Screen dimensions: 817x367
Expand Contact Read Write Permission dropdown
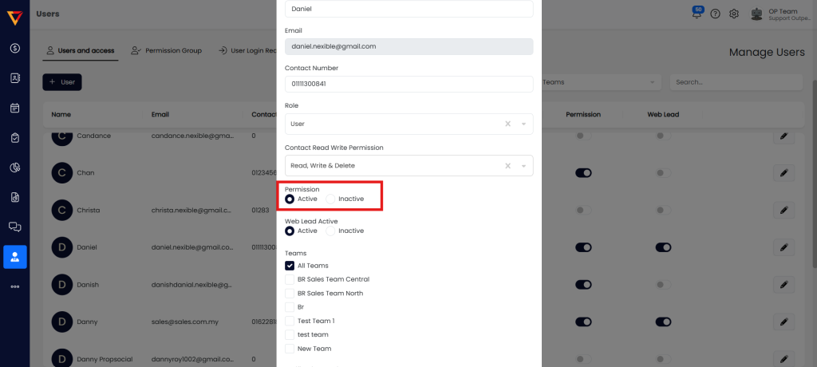(x=523, y=166)
